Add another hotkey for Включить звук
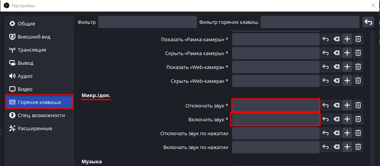Screen dimensions: 380x166 click(x=347, y=119)
